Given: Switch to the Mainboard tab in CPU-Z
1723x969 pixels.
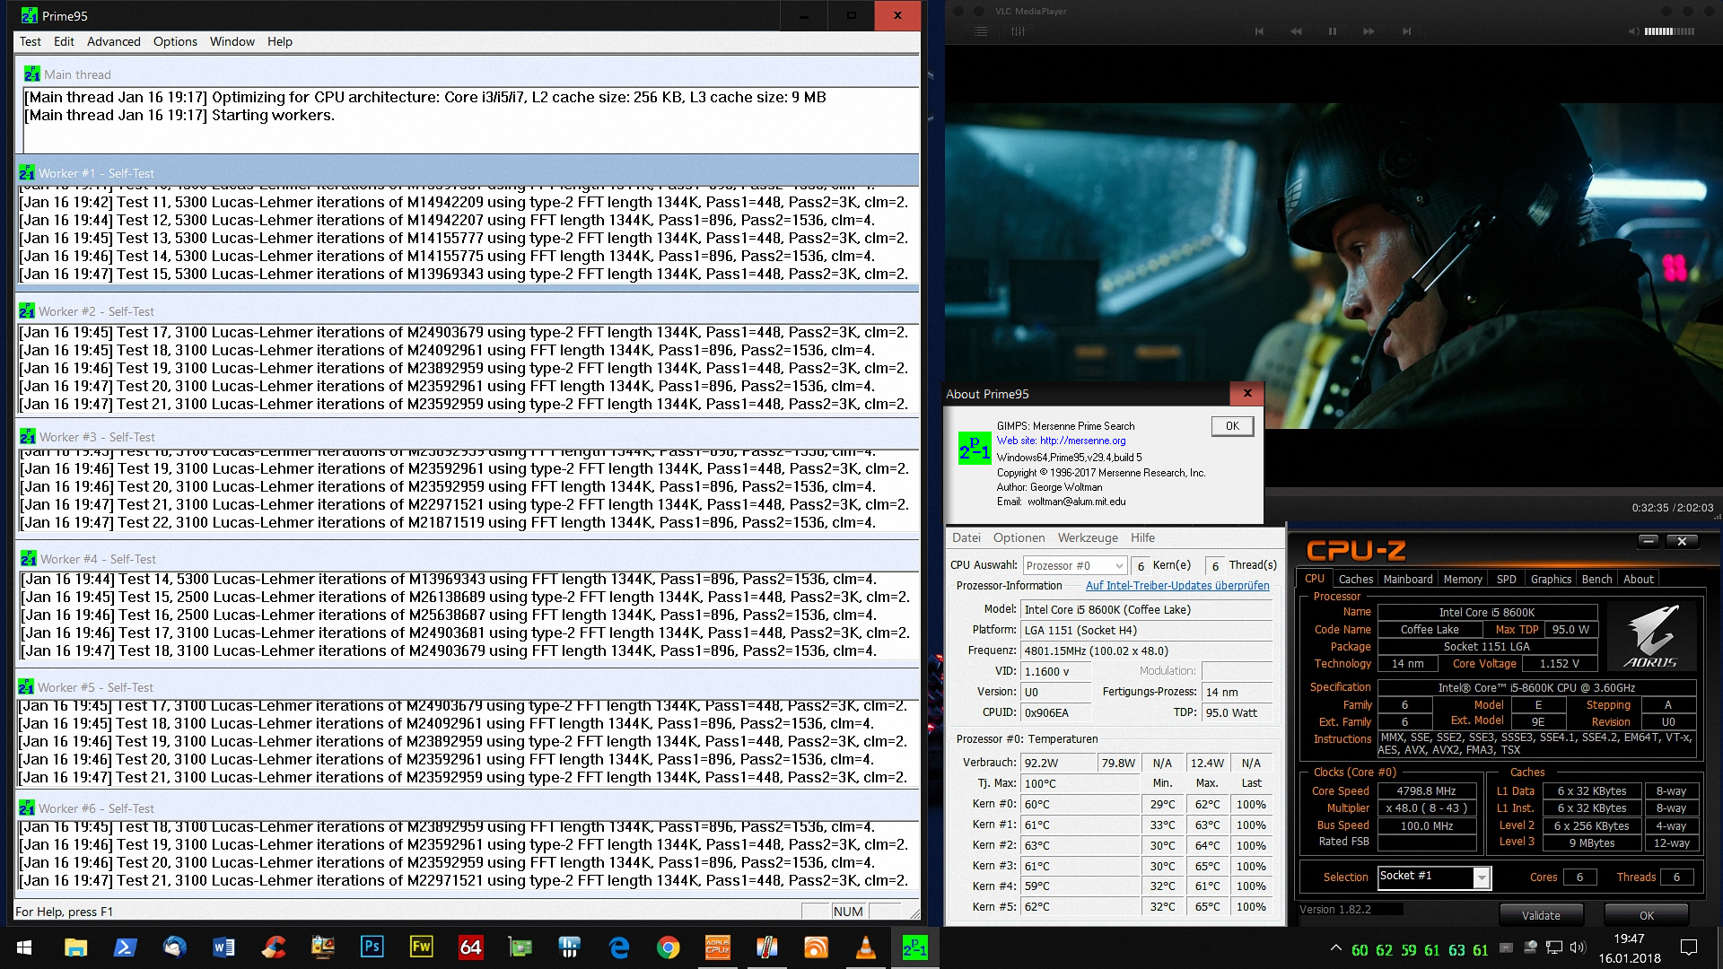Looking at the screenshot, I should click(x=1407, y=579).
